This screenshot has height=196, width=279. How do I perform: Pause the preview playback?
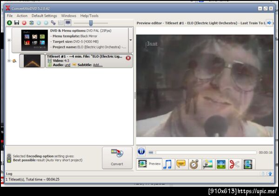click(141, 152)
